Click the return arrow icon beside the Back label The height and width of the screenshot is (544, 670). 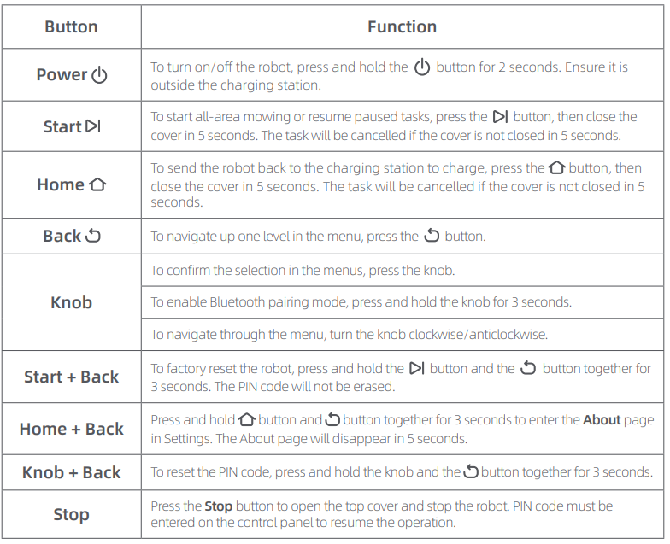pyautogui.click(x=92, y=236)
